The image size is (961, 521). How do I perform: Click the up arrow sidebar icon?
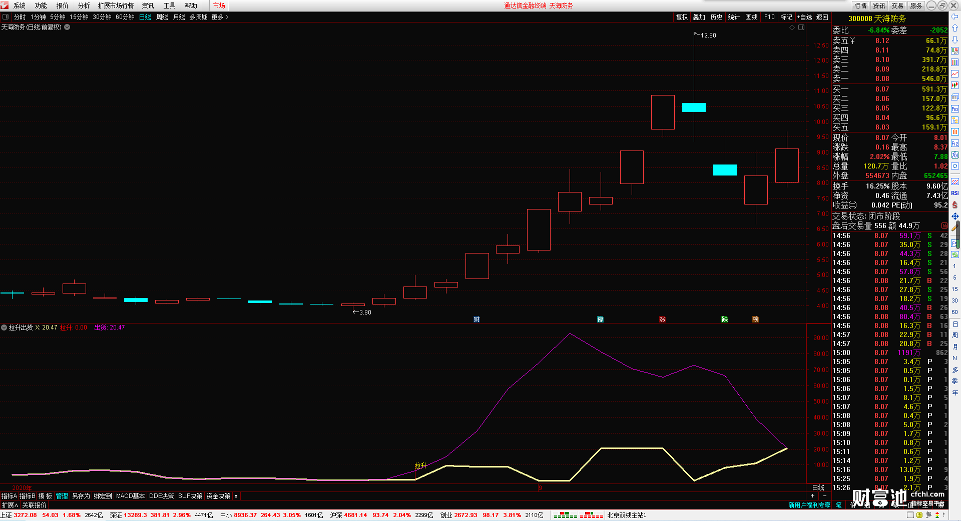(x=955, y=28)
